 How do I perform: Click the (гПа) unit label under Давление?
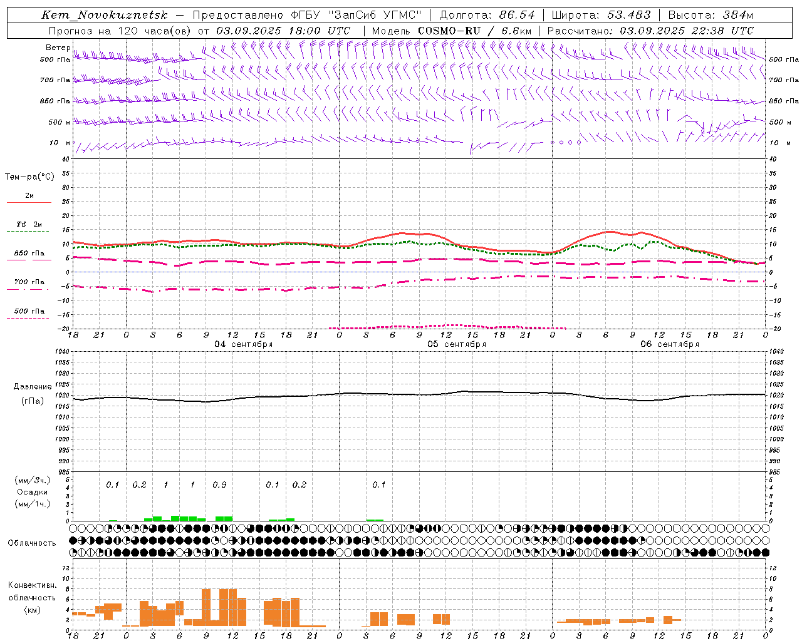coord(33,401)
